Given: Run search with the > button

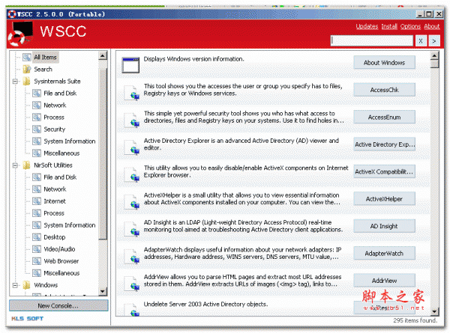Looking at the screenshot, I should click(x=434, y=40).
